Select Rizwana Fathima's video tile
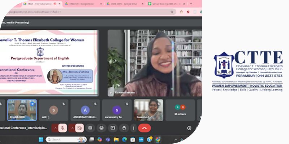The image size is (289, 144). coord(155,63)
